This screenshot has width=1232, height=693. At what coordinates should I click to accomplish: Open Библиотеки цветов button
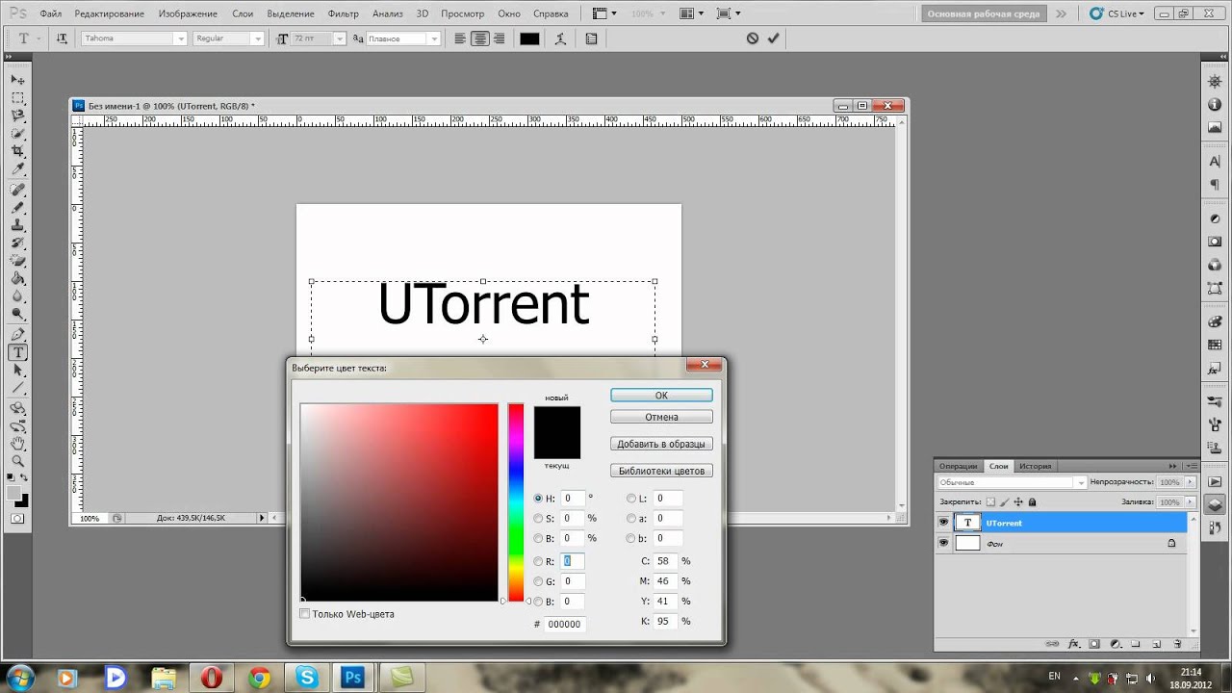click(661, 471)
